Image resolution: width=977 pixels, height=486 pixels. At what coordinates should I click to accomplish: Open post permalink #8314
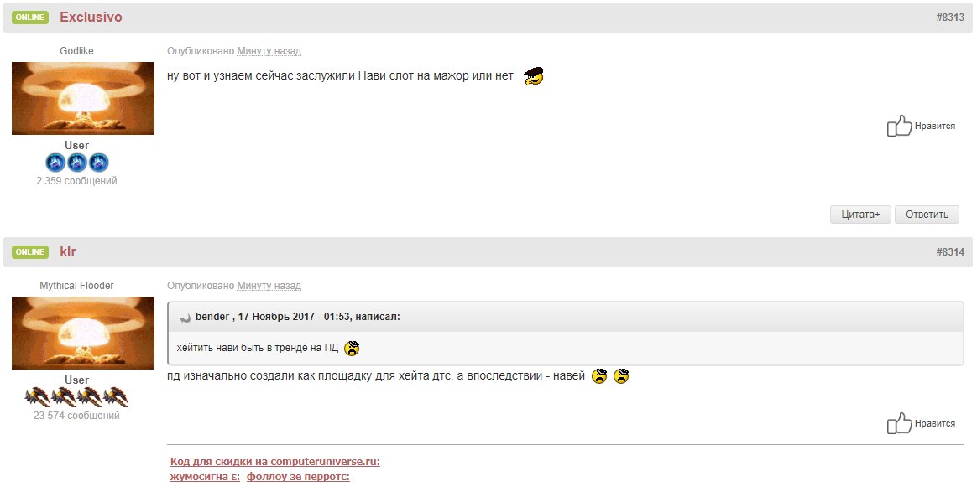point(950,252)
